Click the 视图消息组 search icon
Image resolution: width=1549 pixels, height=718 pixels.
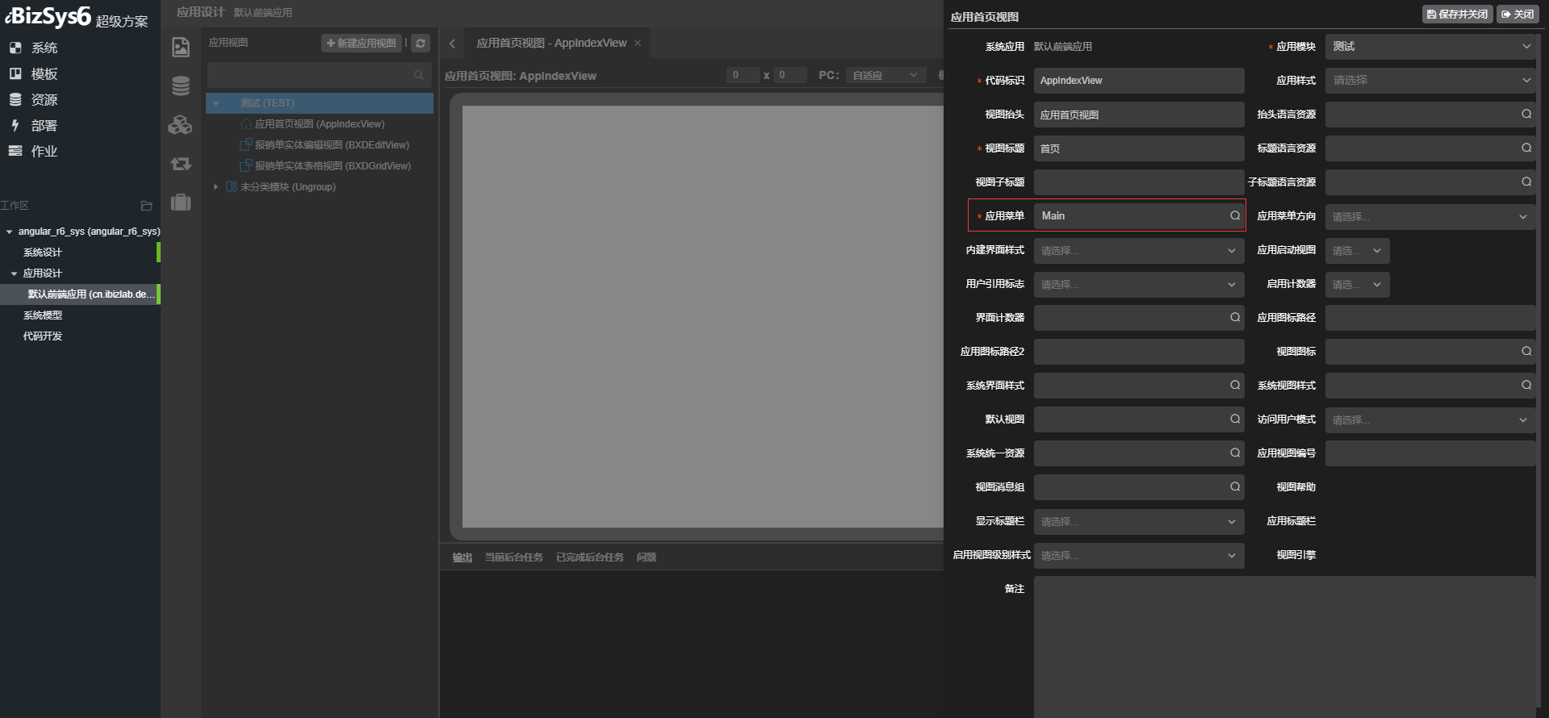(1235, 487)
